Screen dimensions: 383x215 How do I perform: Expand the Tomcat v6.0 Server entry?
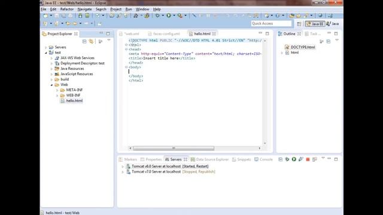[x=123, y=167]
